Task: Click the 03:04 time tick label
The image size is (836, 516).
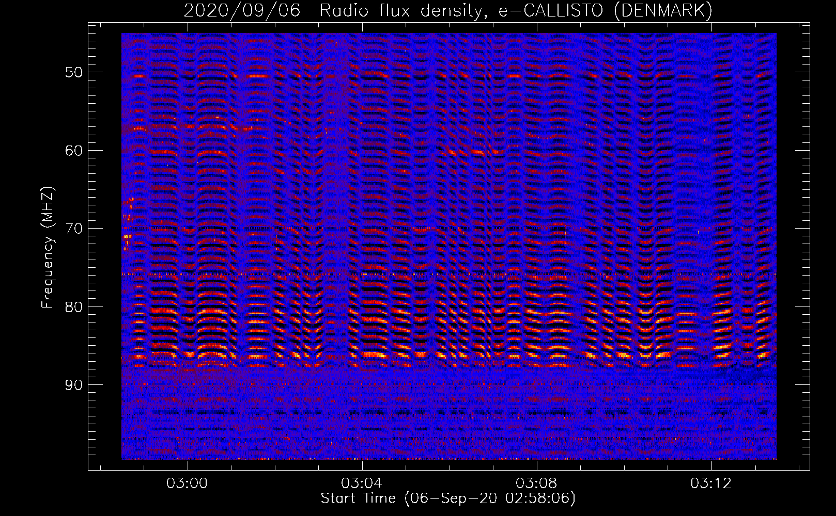Action: (362, 483)
